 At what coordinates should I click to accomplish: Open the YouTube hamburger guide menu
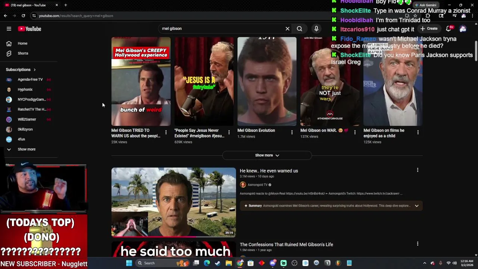[9, 29]
